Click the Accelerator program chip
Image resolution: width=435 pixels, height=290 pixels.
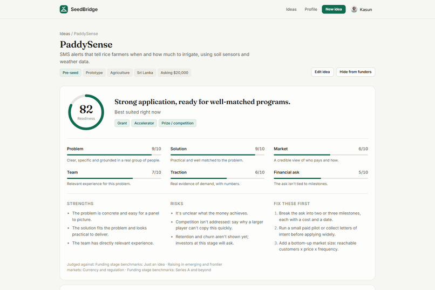[144, 123]
